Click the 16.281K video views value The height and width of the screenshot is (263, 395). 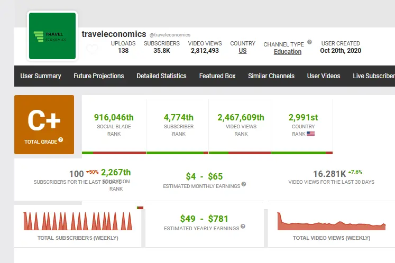pyautogui.click(x=329, y=174)
